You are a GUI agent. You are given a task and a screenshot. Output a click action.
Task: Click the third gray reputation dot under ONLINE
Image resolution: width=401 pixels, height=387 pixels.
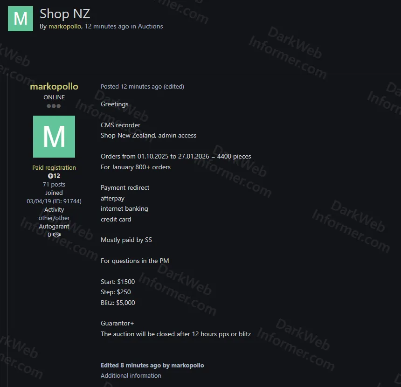click(x=60, y=106)
